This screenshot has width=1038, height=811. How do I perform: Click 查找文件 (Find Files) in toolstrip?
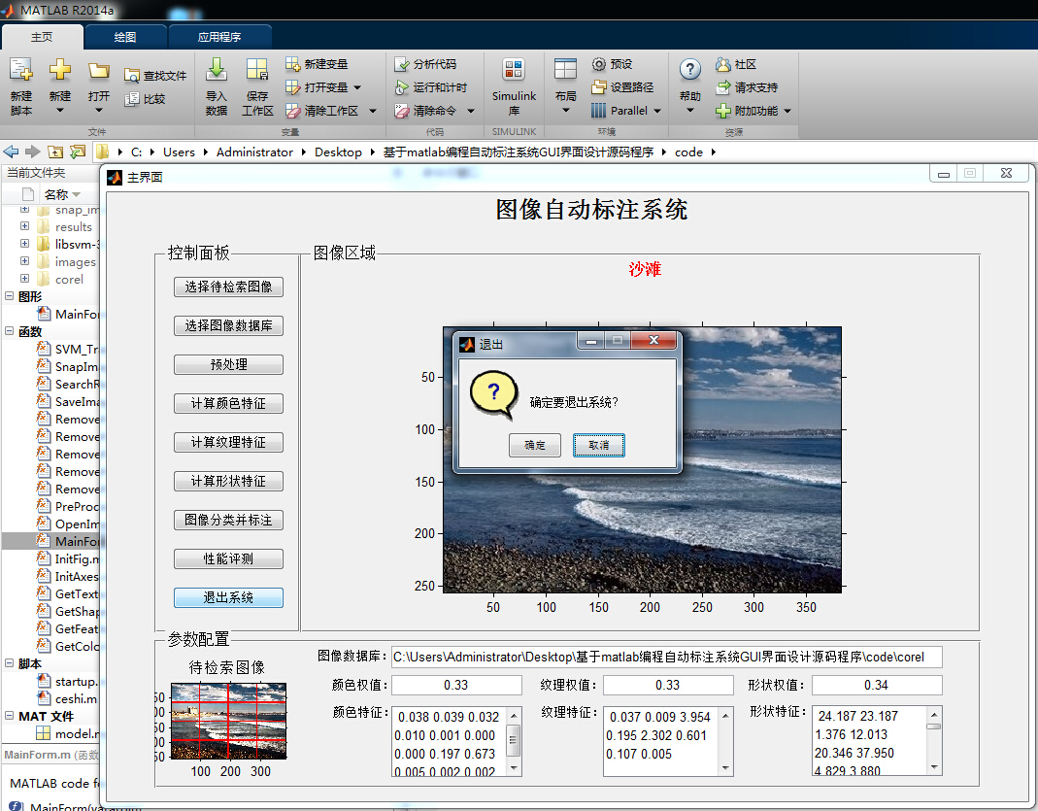pos(156,76)
